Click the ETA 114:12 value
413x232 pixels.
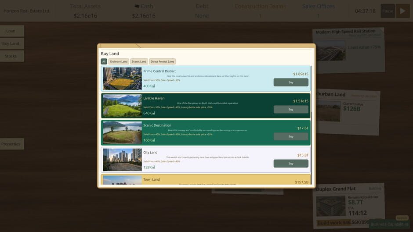tap(358, 213)
